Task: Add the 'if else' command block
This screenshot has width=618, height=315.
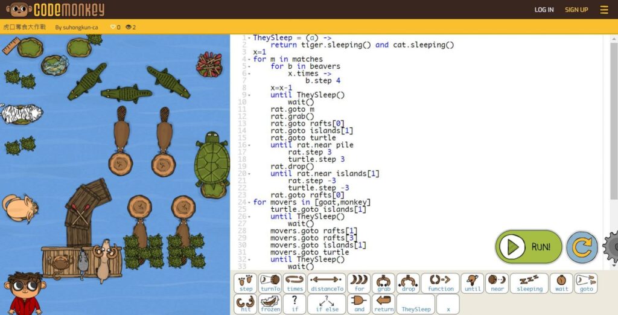Action: tap(327, 304)
